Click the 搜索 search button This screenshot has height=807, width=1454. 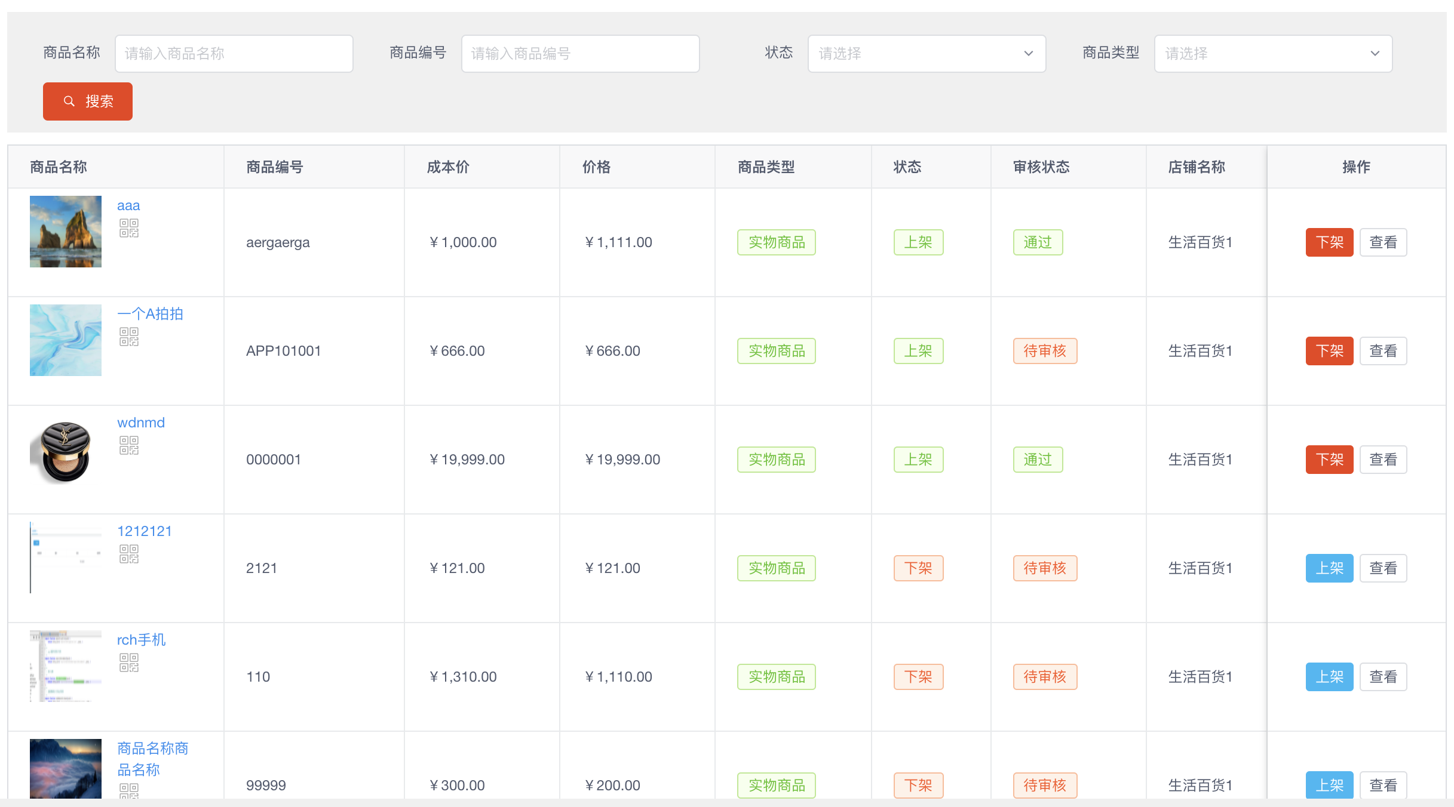[88, 101]
